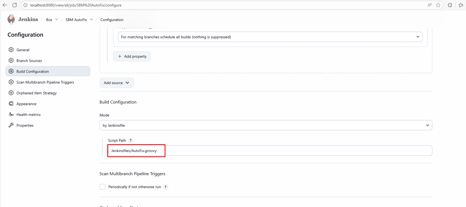Click the read aloud icon in address bar
This screenshot has width=466, height=207.
(x=430, y=5)
